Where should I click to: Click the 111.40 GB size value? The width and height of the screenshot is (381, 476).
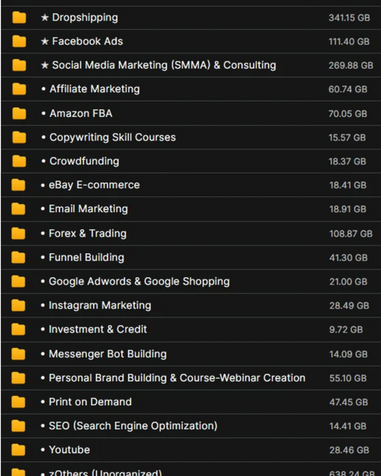pos(349,41)
